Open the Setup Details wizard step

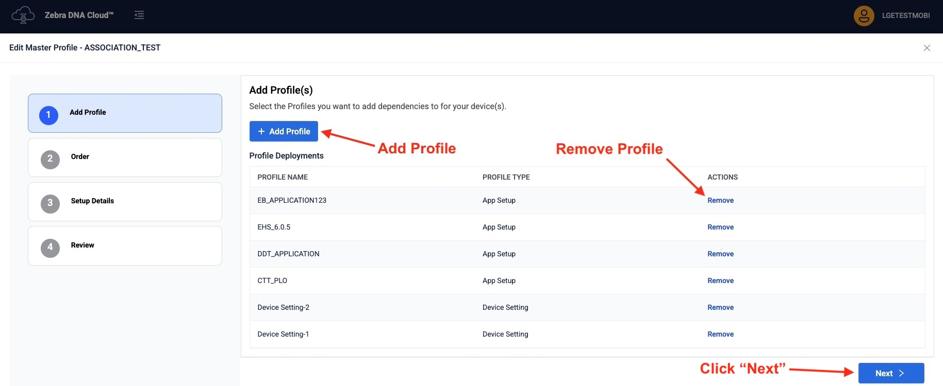125,202
